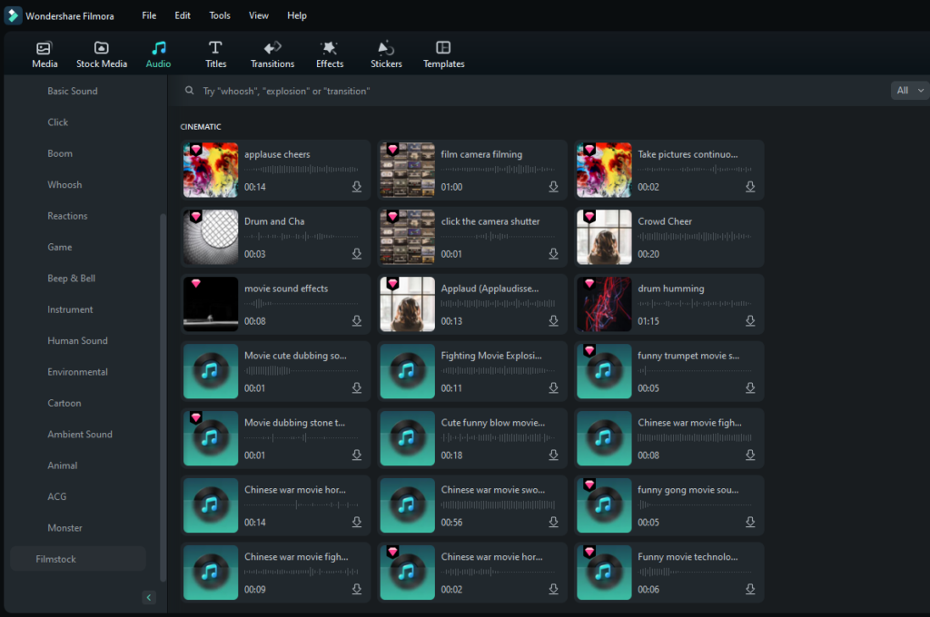Viewport: 930px width, 617px height.
Task: Open the All filter dropdown
Action: pyautogui.click(x=907, y=90)
